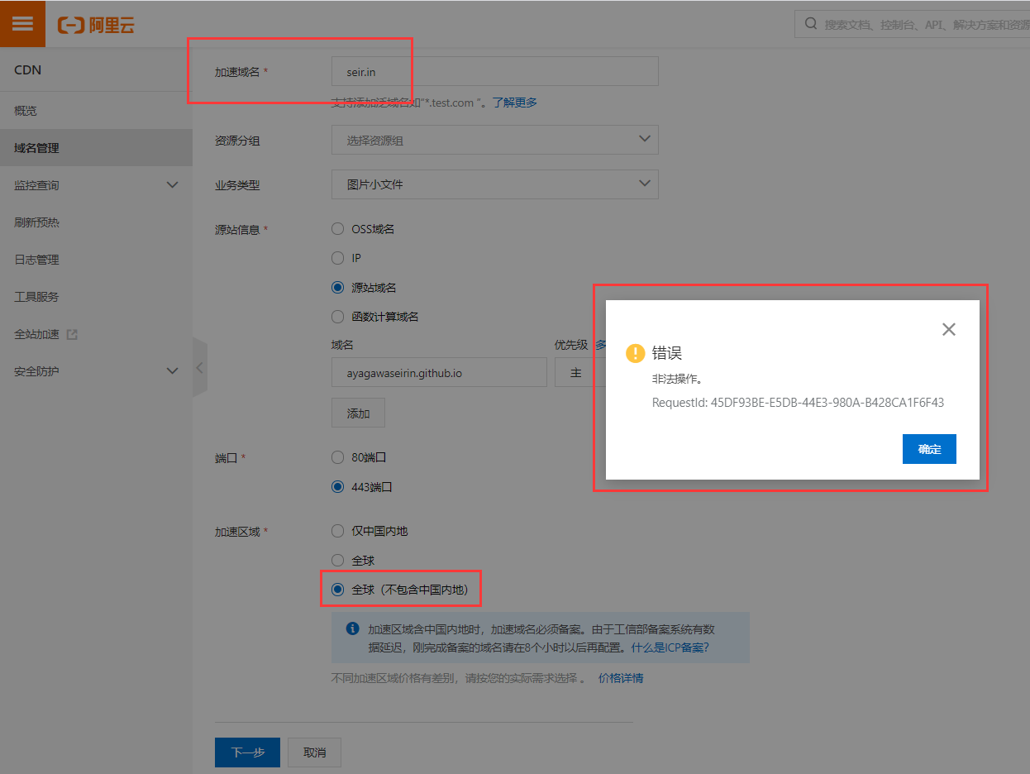Select the OSS域名 radio option
The width and height of the screenshot is (1030, 774).
coord(337,229)
